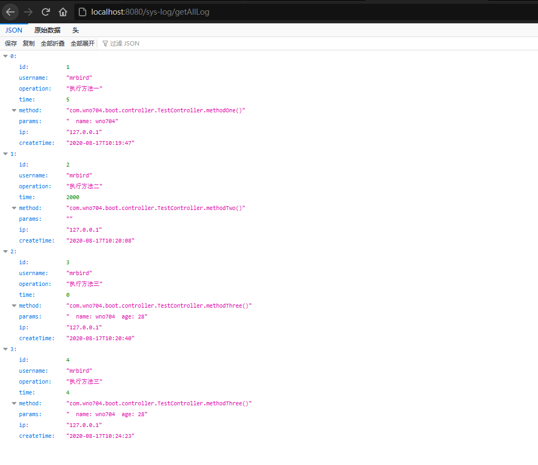Click the browser forward arrow button
The width and height of the screenshot is (538, 465).
click(x=28, y=11)
